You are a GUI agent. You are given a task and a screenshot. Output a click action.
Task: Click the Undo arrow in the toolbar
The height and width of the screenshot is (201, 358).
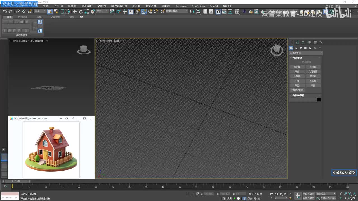point(4,11)
